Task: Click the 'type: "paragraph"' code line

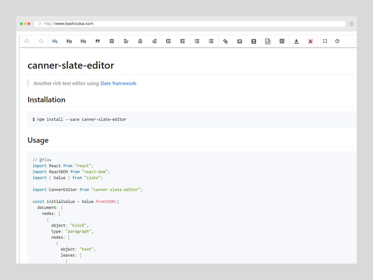Action: pos(72,231)
